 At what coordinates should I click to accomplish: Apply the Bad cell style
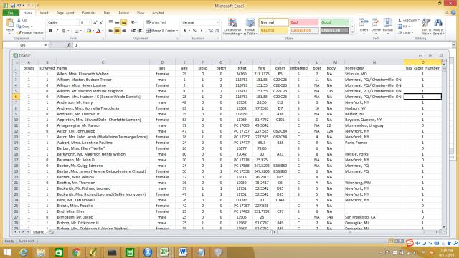(304, 22)
